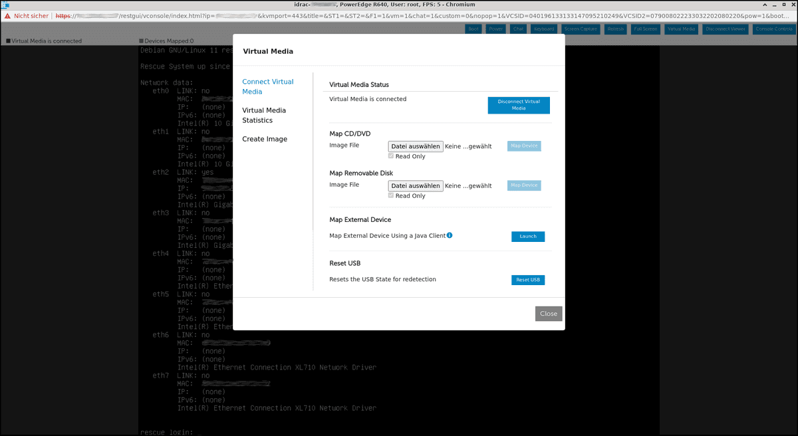Image resolution: width=798 pixels, height=436 pixels.
Task: Click Reset USB to redetect devices
Action: pyautogui.click(x=527, y=279)
